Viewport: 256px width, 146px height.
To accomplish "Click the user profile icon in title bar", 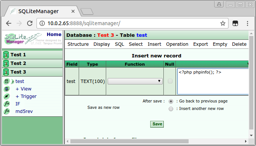I will pyautogui.click(x=219, y=5).
